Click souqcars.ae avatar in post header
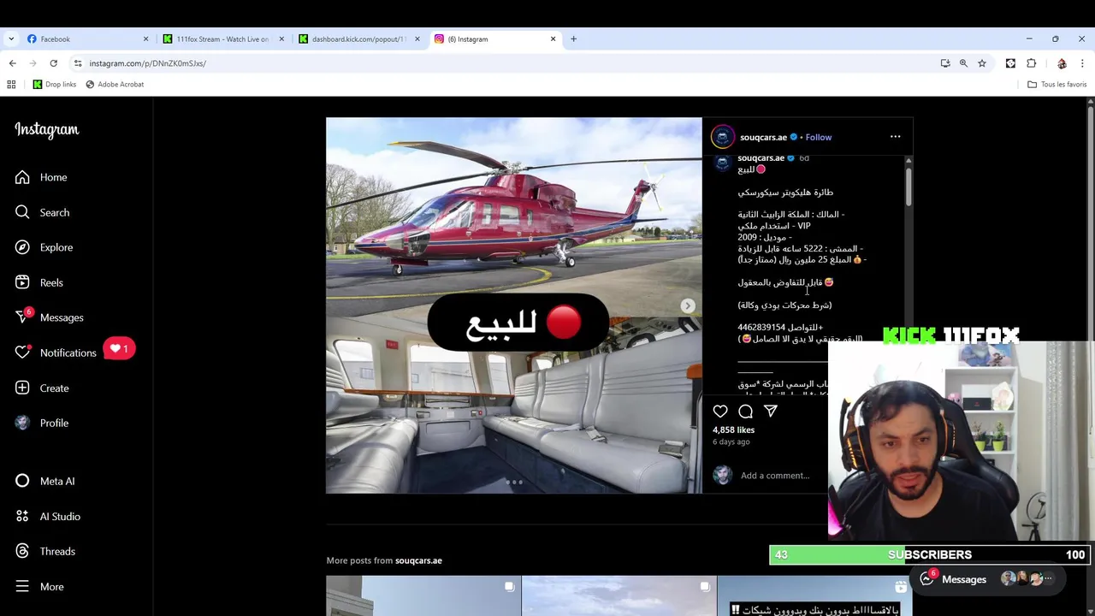This screenshot has height=616, width=1095. point(723,137)
